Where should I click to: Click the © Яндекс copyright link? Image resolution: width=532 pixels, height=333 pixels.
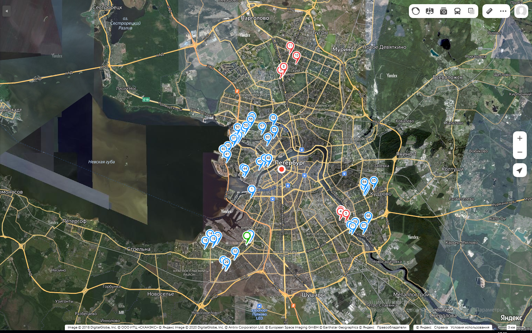point(424,327)
